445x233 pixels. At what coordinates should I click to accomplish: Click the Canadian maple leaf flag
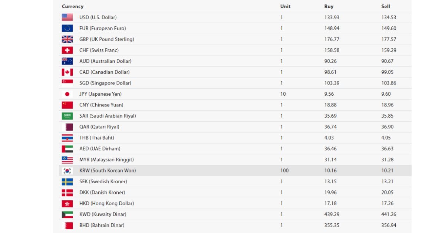click(67, 72)
